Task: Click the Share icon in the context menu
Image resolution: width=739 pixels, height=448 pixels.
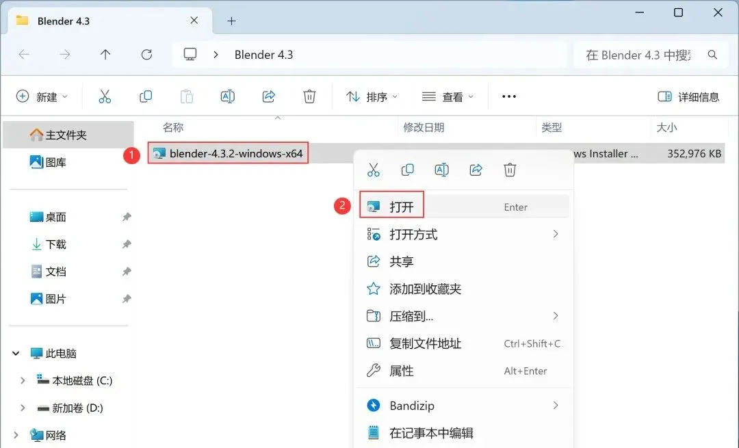Action: [476, 170]
